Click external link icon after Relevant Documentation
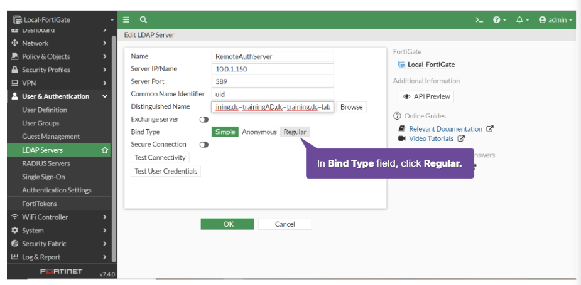The width and height of the screenshot is (581, 285). [x=490, y=128]
